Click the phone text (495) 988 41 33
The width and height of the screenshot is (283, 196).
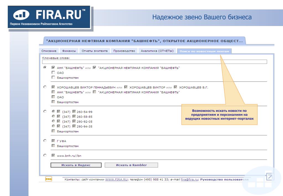[x=157, y=180]
